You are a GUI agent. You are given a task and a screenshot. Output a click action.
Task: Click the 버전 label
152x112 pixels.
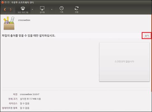(15, 94)
